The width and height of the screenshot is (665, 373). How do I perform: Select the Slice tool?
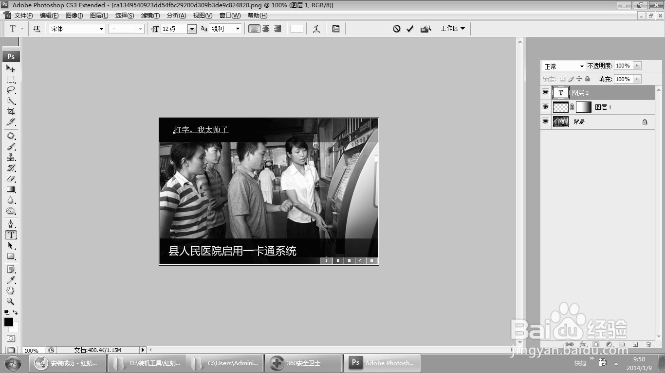pyautogui.click(x=11, y=122)
